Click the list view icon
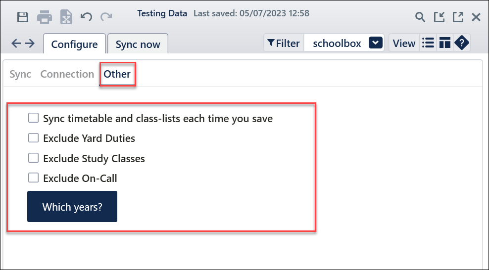Viewport: 489px width, 270px height. point(428,43)
